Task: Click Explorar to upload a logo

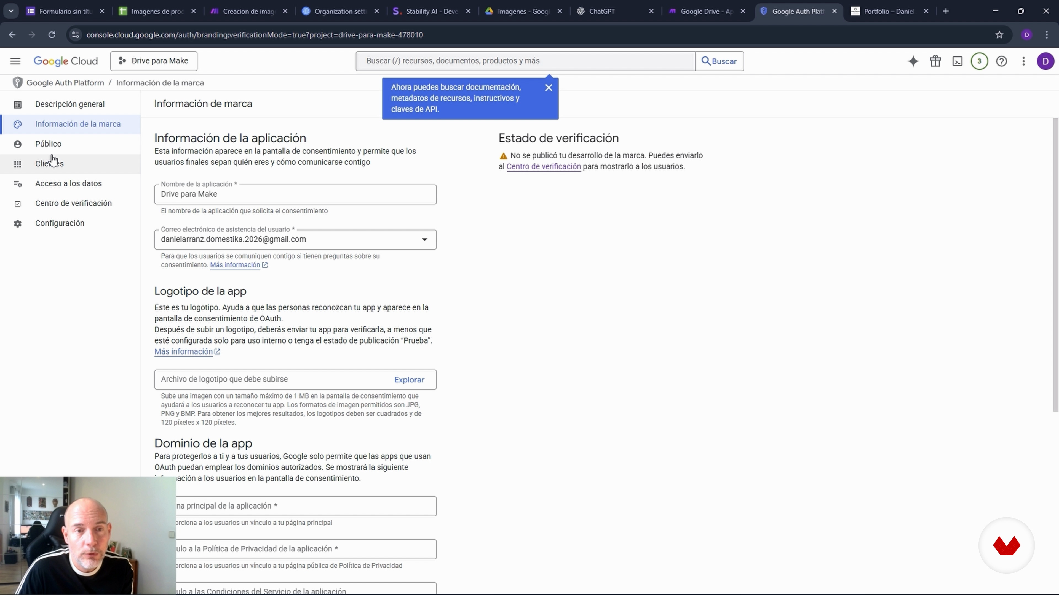Action: click(x=409, y=380)
